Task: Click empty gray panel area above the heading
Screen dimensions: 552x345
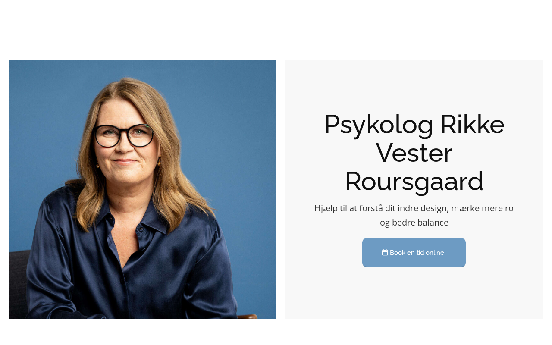Action: point(414,84)
